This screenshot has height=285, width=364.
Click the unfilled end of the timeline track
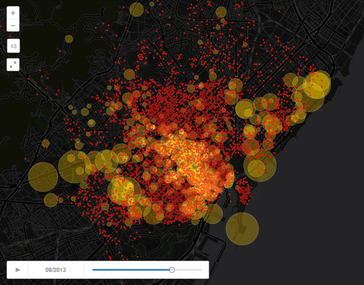click(x=189, y=270)
